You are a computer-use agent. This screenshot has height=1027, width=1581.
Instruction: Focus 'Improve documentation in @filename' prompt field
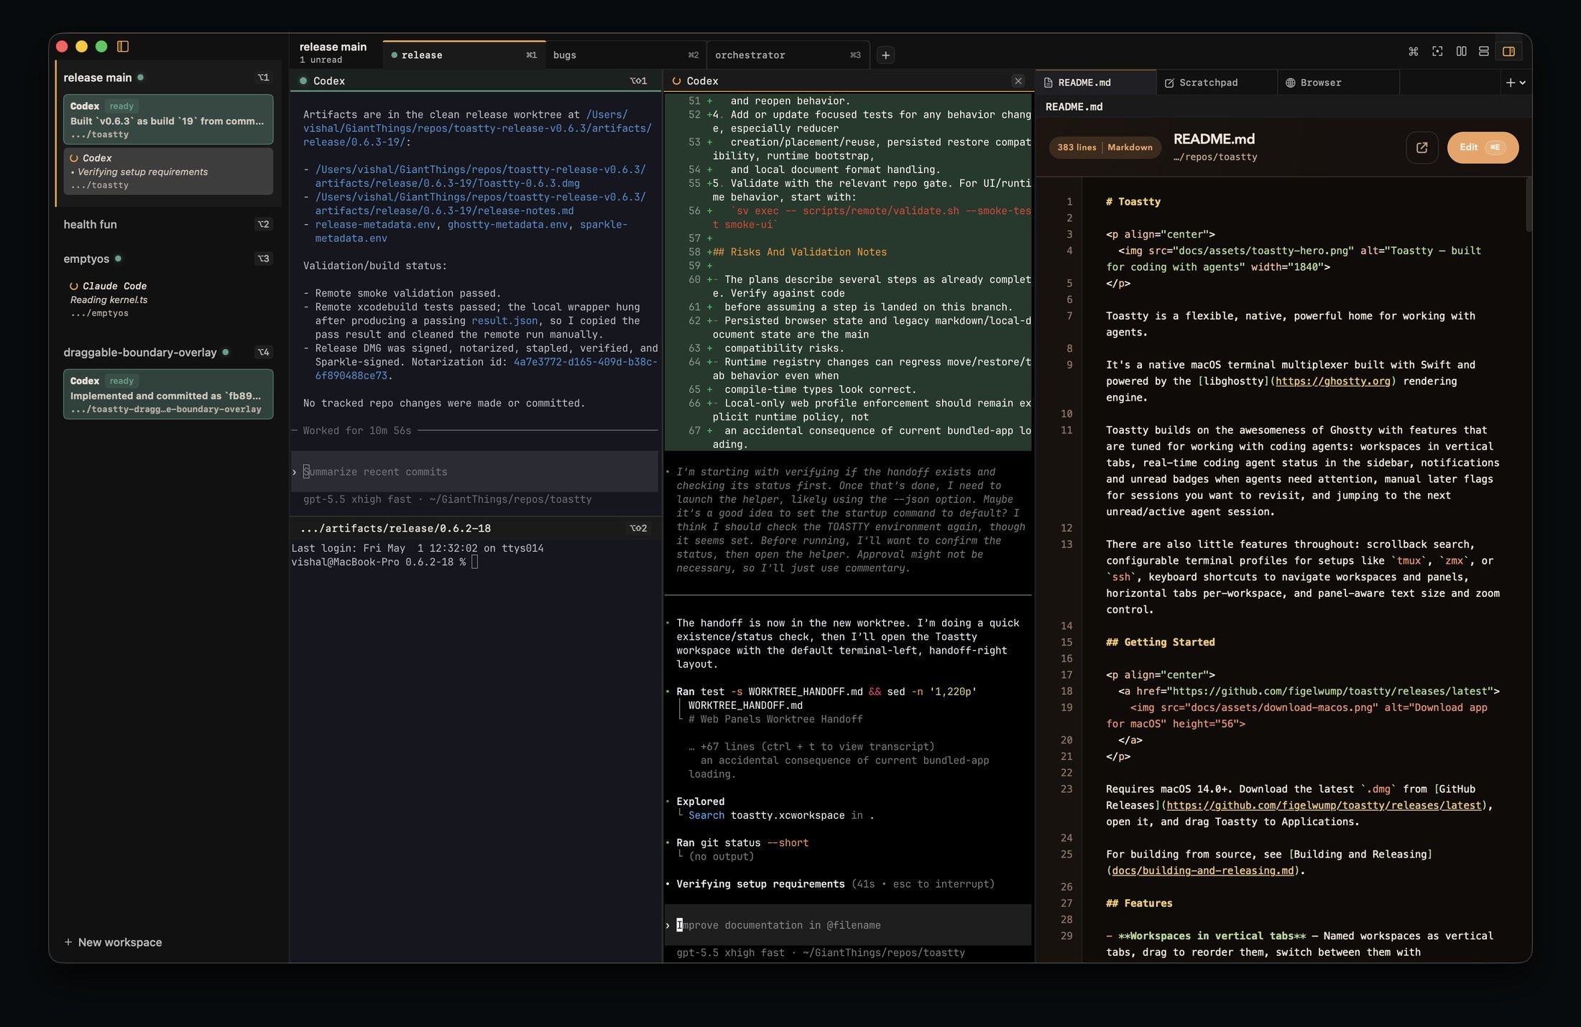(x=848, y=925)
